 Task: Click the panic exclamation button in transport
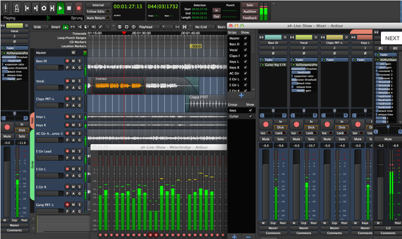[x=6, y=8]
